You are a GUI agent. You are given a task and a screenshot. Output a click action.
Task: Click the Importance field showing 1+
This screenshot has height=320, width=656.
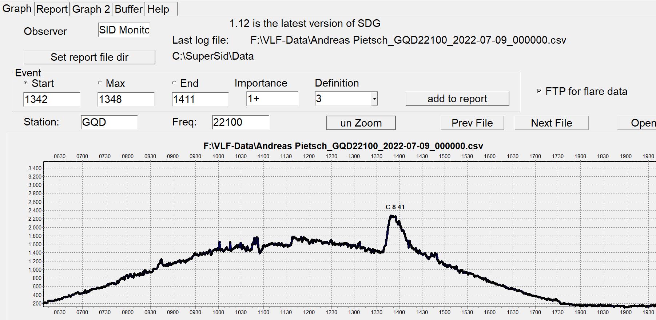pos(272,99)
